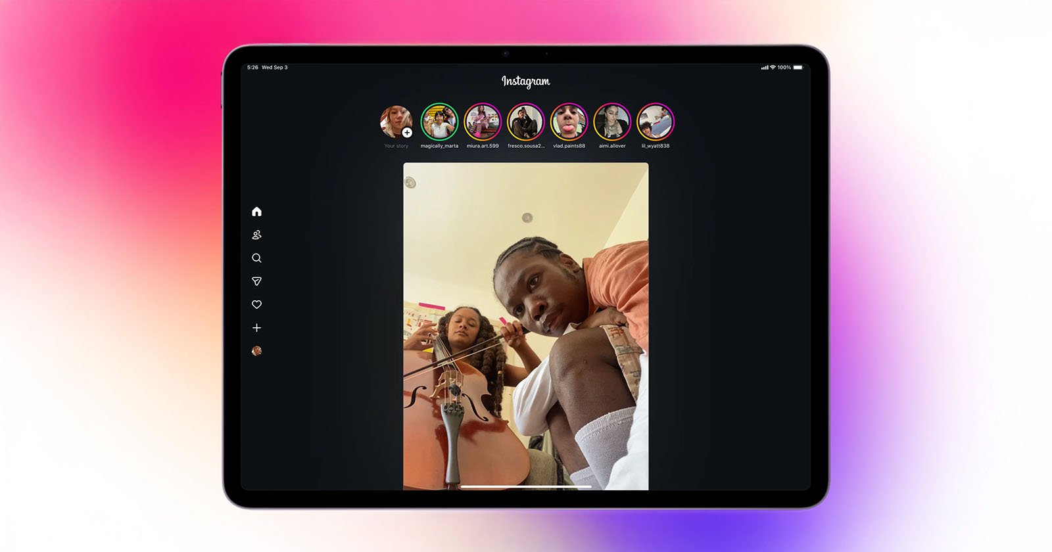Open the Following/friends icon in sidebar
Viewport: 1052px width, 552px height.
tap(256, 235)
